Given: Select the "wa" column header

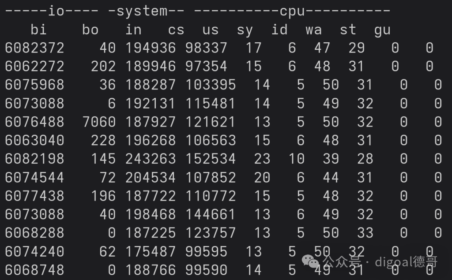Looking at the screenshot, I should tap(314, 30).
